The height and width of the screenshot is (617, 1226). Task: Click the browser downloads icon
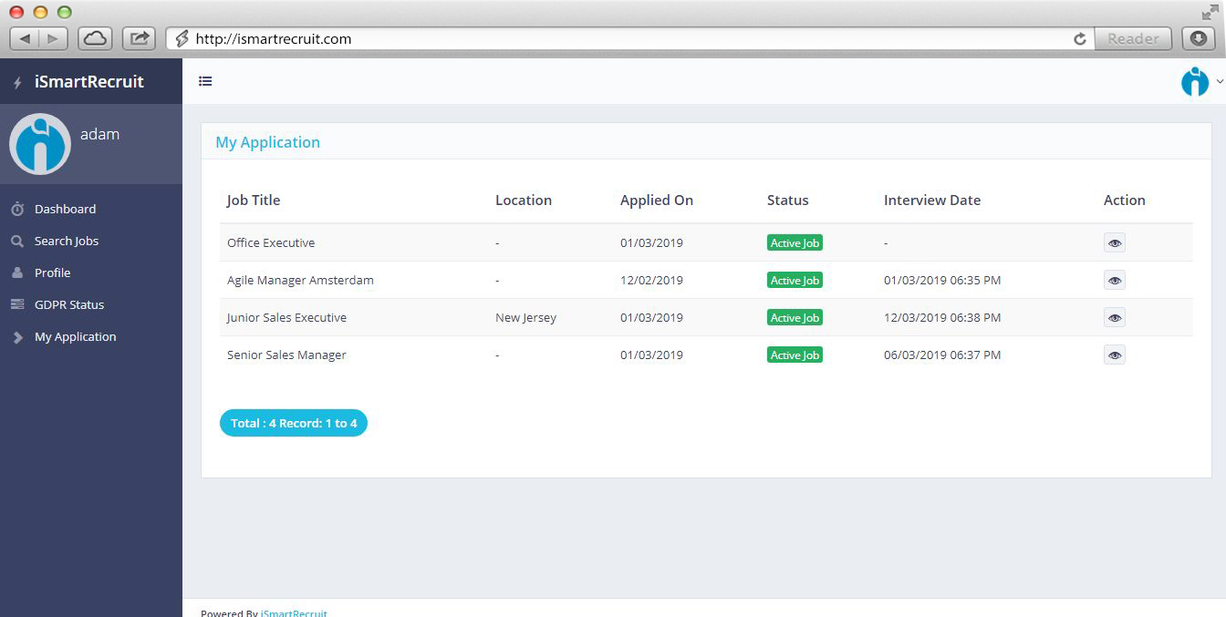tap(1199, 38)
